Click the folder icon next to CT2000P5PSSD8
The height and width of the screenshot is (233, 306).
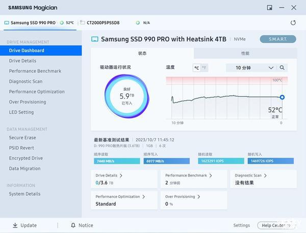coord(82,22)
